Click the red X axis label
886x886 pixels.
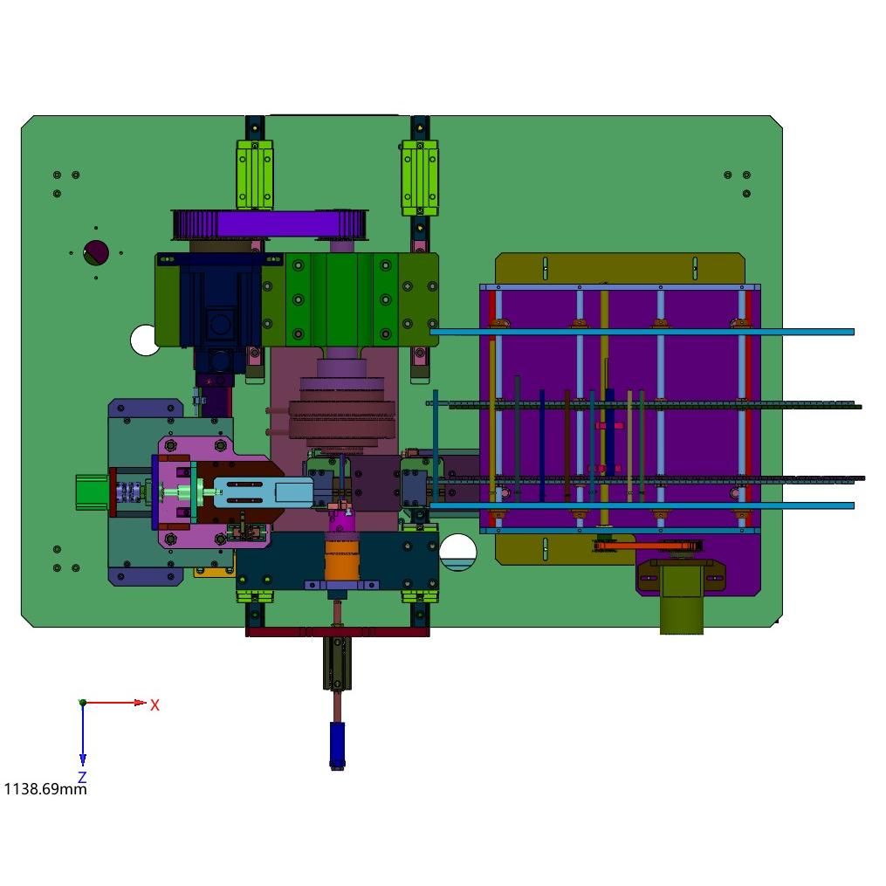click(155, 705)
